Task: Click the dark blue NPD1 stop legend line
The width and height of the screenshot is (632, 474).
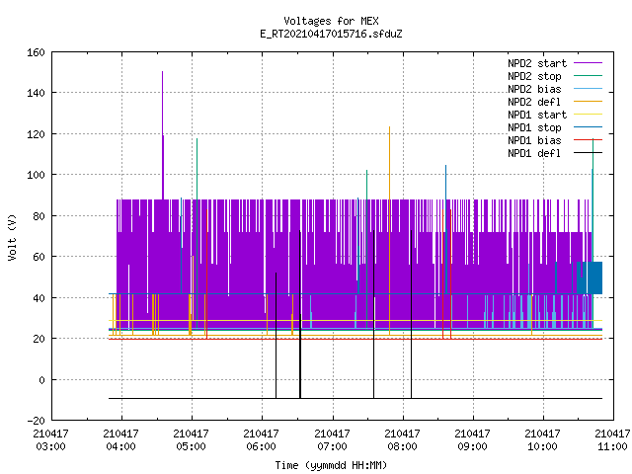Action: [x=588, y=127]
